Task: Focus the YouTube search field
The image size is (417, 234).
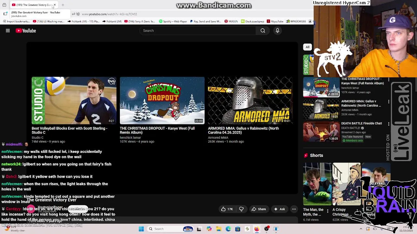Action: (198, 31)
